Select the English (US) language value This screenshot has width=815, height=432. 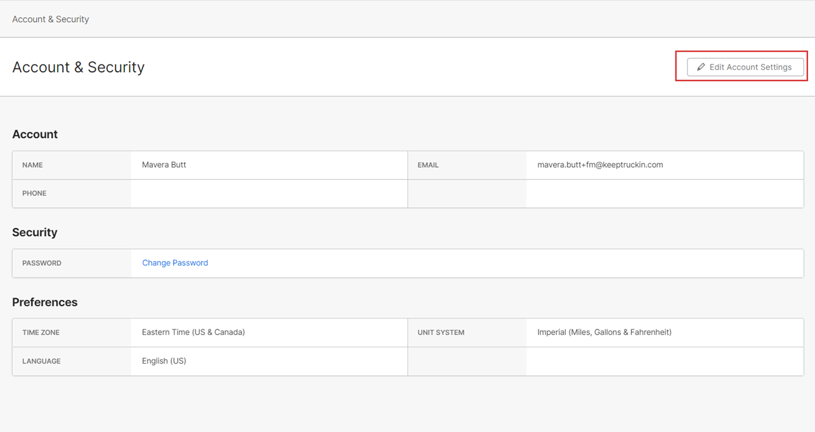coord(164,361)
